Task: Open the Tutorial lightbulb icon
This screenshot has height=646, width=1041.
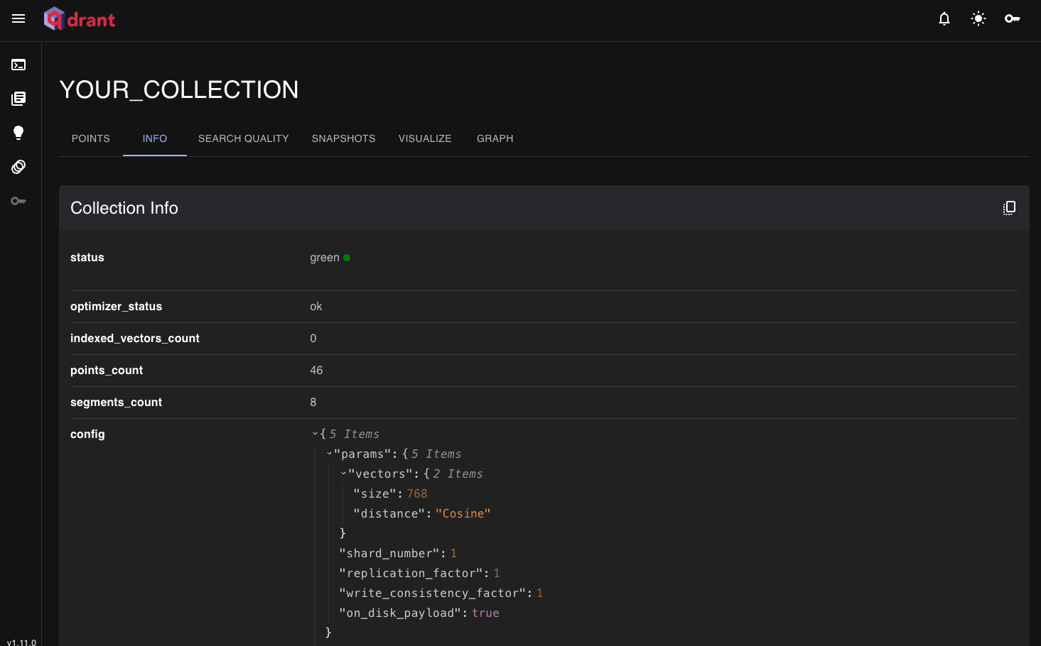Action: pos(18,133)
